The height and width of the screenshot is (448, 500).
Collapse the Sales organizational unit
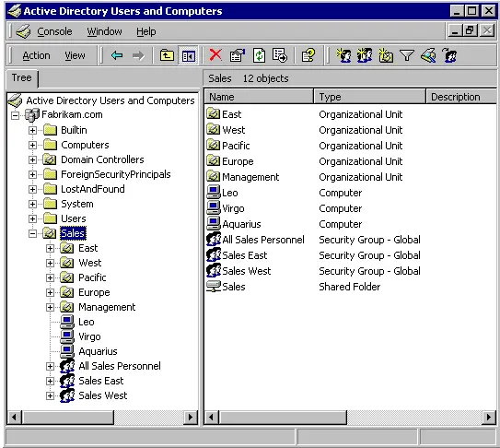tap(32, 233)
